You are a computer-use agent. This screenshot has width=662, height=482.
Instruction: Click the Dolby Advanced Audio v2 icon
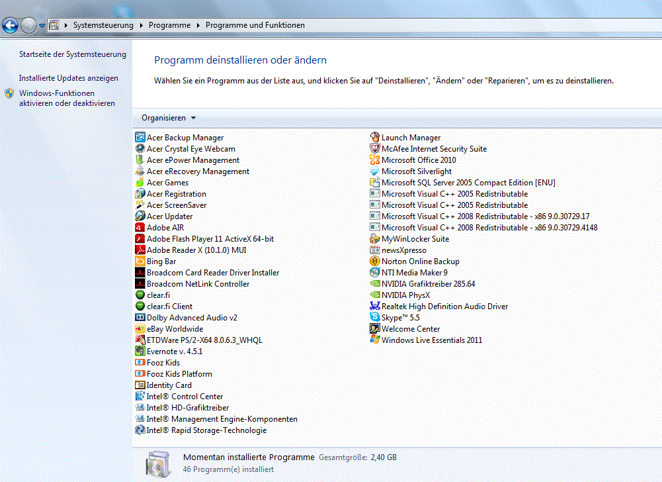(140, 317)
